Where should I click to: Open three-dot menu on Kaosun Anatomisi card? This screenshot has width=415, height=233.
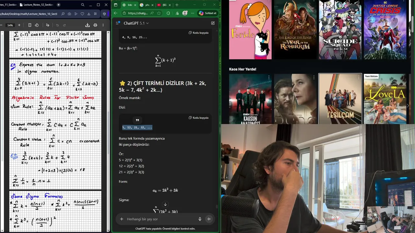(269, 78)
